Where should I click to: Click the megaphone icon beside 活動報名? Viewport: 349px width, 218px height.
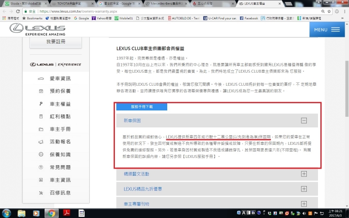pyautogui.click(x=41, y=141)
